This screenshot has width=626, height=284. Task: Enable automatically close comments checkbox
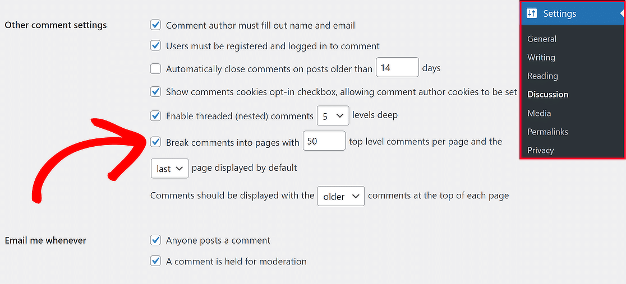[x=156, y=69]
